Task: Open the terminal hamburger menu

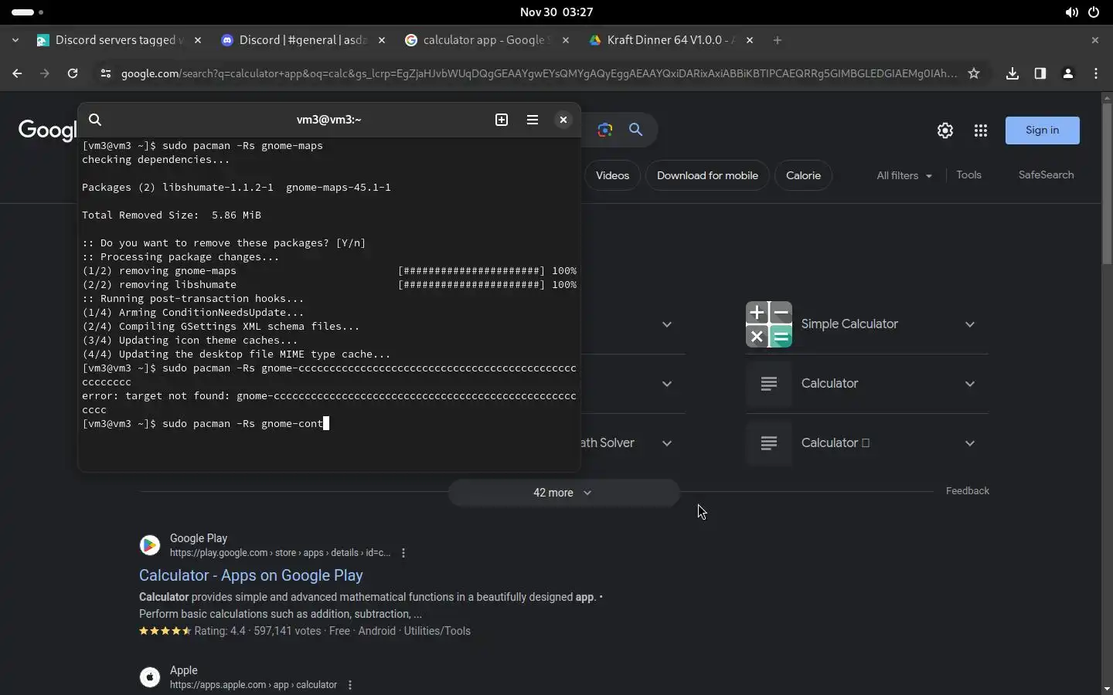Action: coord(533,120)
